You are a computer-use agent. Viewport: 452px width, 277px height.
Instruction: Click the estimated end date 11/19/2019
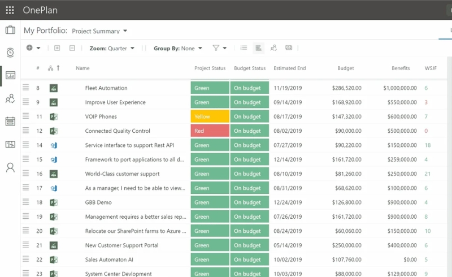click(288, 88)
